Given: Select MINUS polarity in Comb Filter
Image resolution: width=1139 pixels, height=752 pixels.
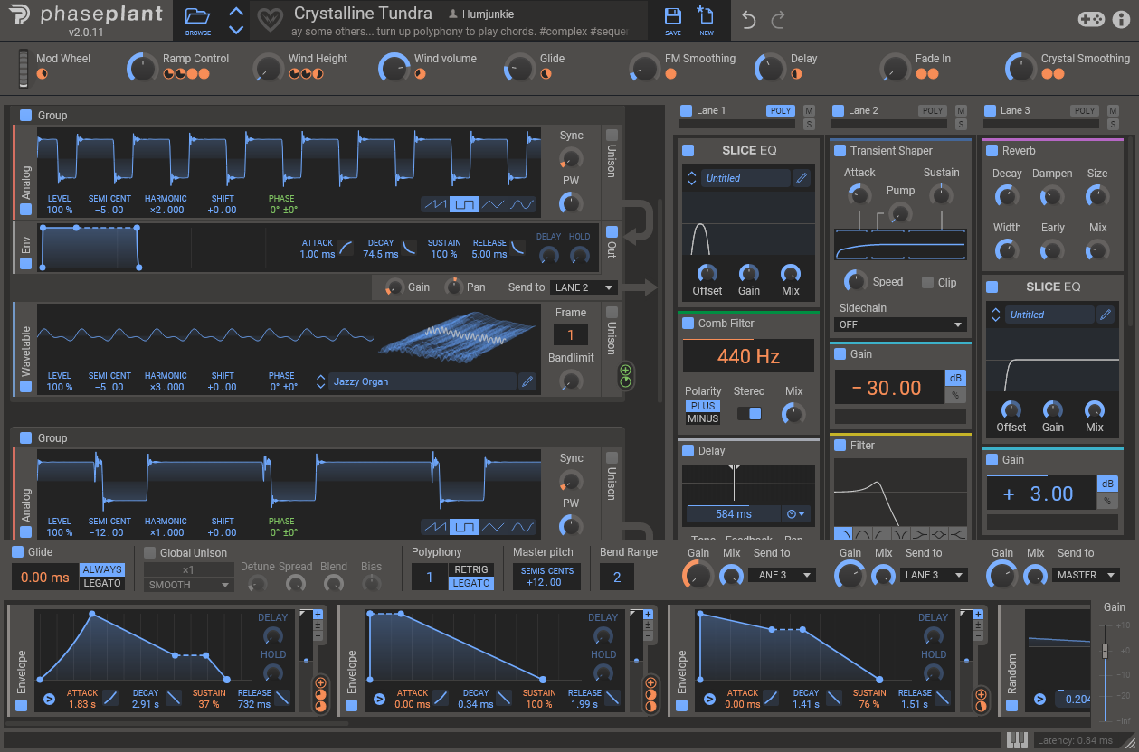Looking at the screenshot, I should [703, 418].
